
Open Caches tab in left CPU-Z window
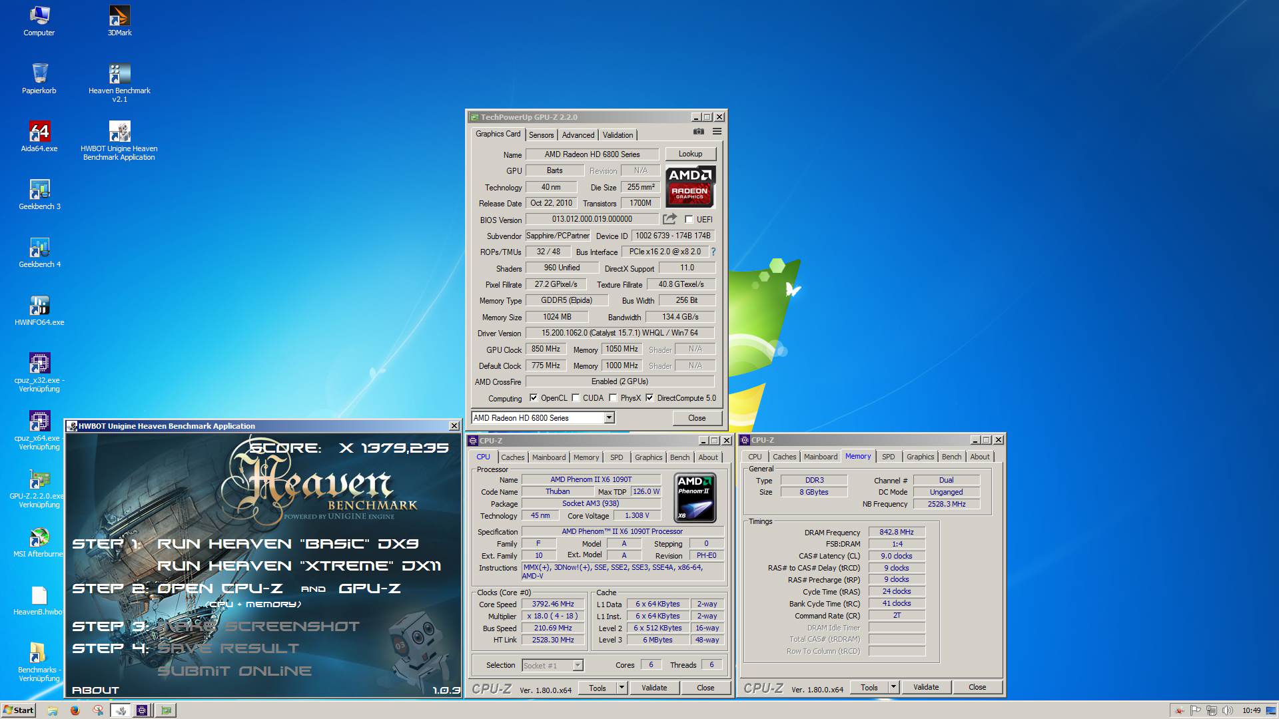(512, 457)
